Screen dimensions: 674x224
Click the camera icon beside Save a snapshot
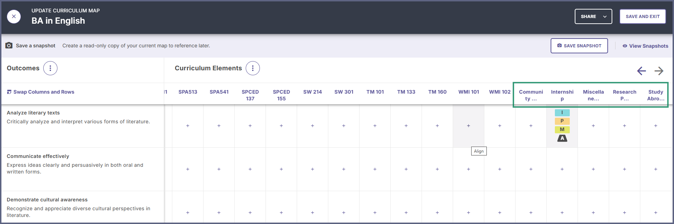(x=9, y=46)
